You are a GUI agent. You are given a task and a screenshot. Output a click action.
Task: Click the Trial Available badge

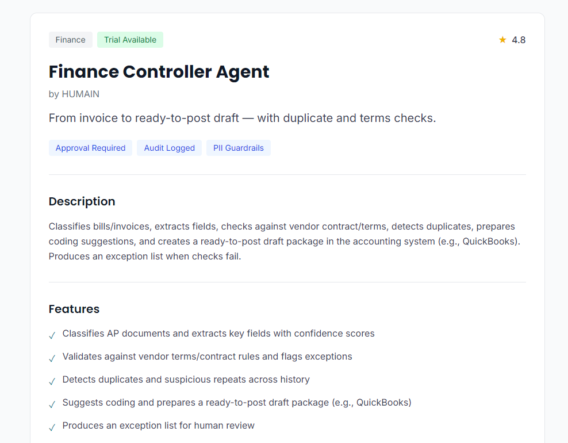pyautogui.click(x=130, y=40)
